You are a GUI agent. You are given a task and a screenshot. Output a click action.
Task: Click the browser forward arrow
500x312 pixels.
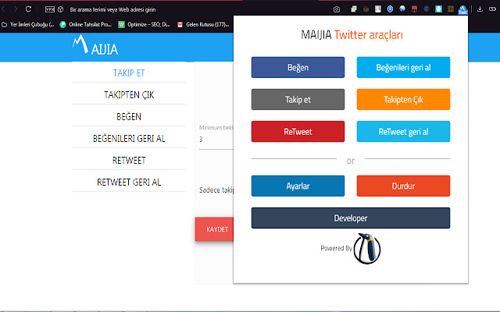coord(15,9)
